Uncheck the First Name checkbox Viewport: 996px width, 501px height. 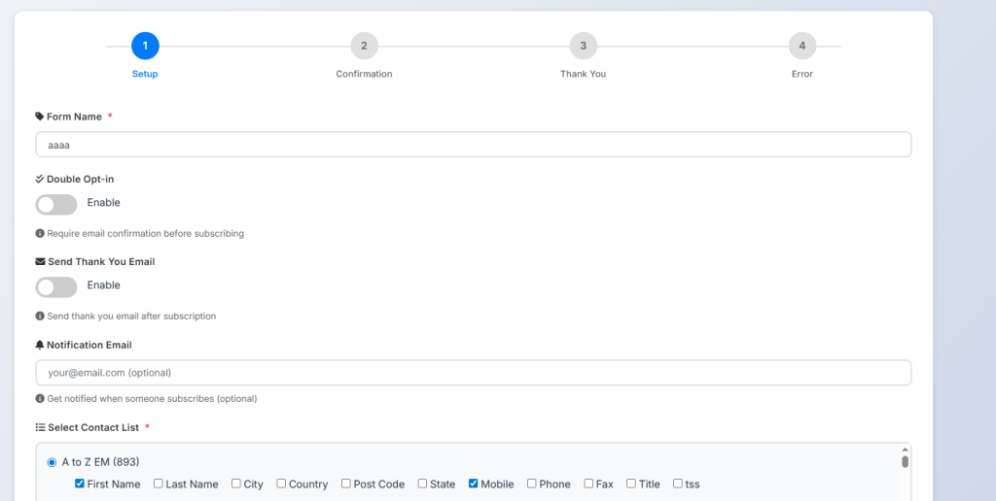(80, 484)
